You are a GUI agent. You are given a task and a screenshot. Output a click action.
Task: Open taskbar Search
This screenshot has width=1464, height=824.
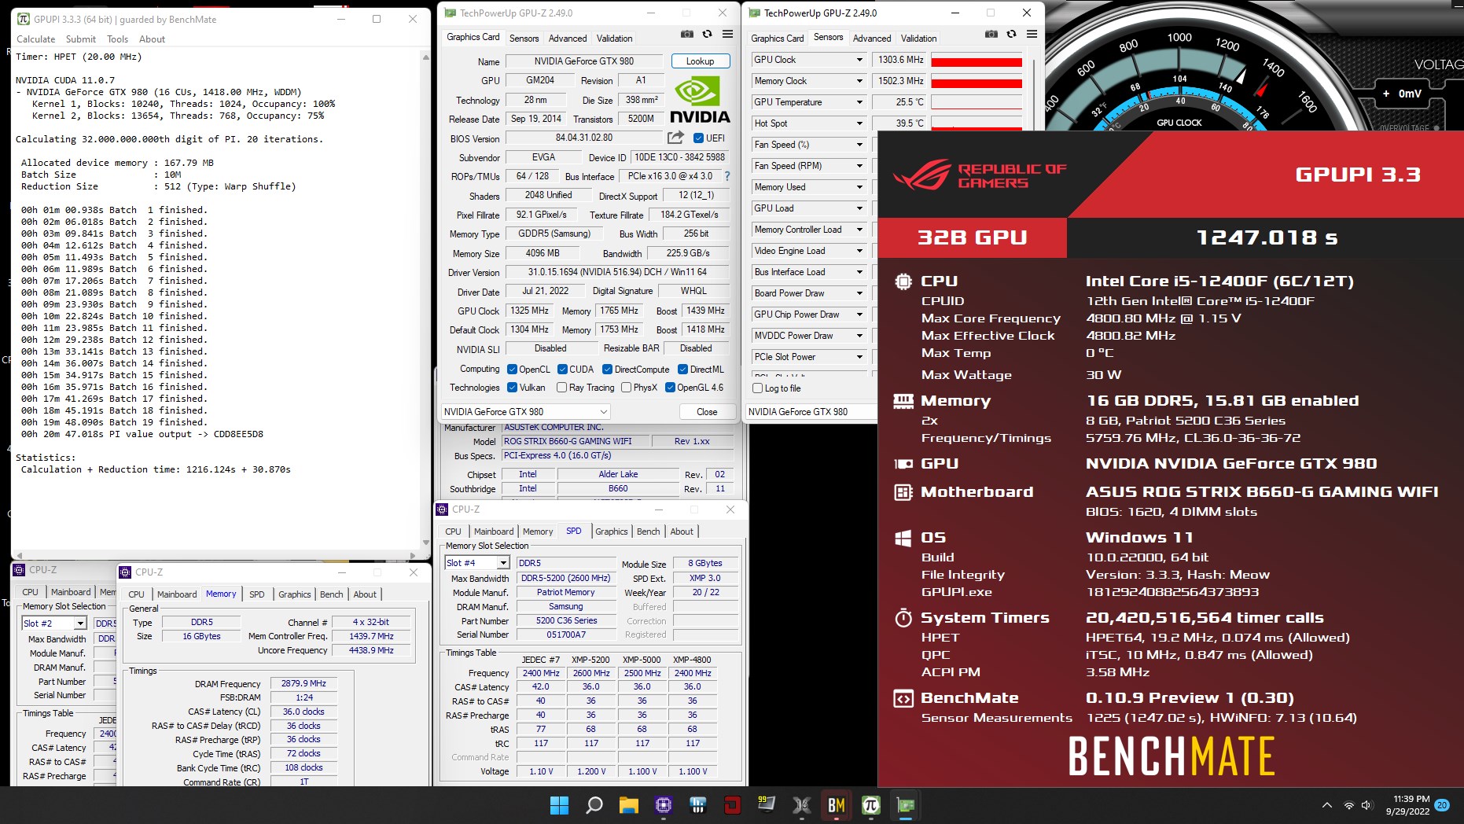pos(594,805)
